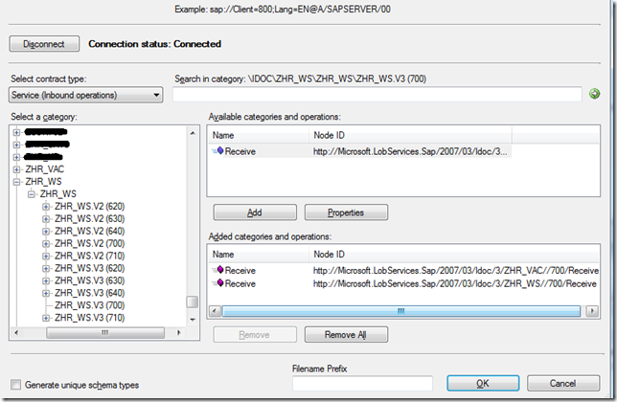Enable Generate unique schema types checkbox
617x402 pixels.
[x=15, y=385]
